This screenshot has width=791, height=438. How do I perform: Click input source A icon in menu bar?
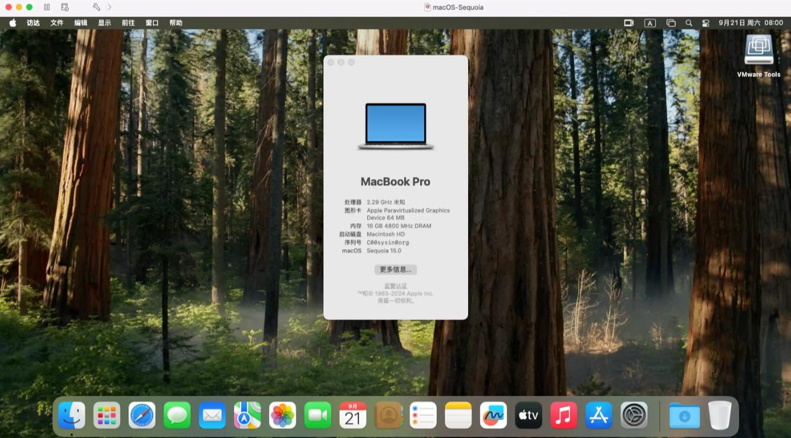pos(650,23)
